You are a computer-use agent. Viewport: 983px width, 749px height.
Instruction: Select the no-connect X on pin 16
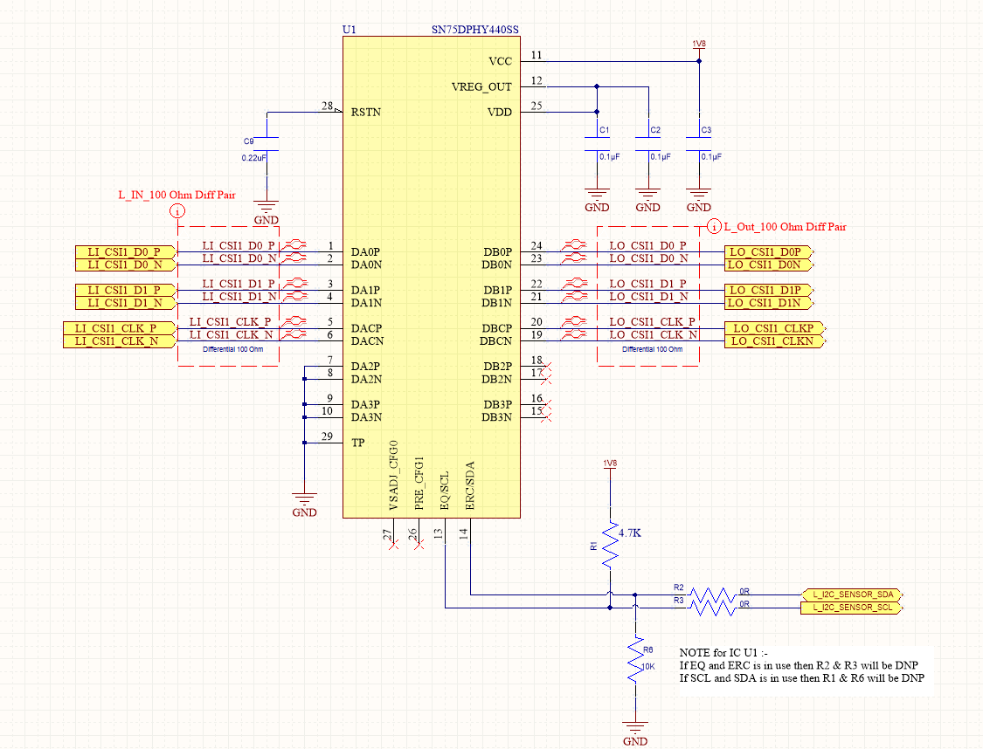coord(545,404)
